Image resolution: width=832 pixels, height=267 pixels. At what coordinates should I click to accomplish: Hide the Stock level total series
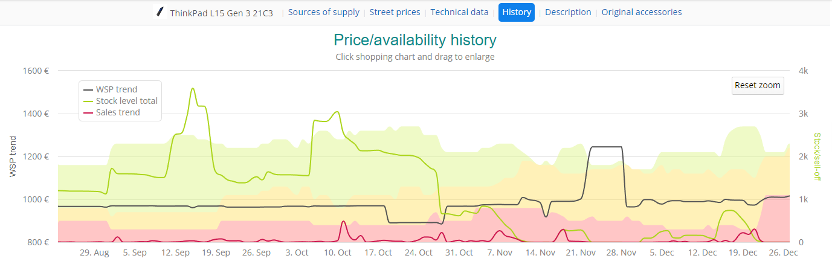pyautogui.click(x=126, y=101)
